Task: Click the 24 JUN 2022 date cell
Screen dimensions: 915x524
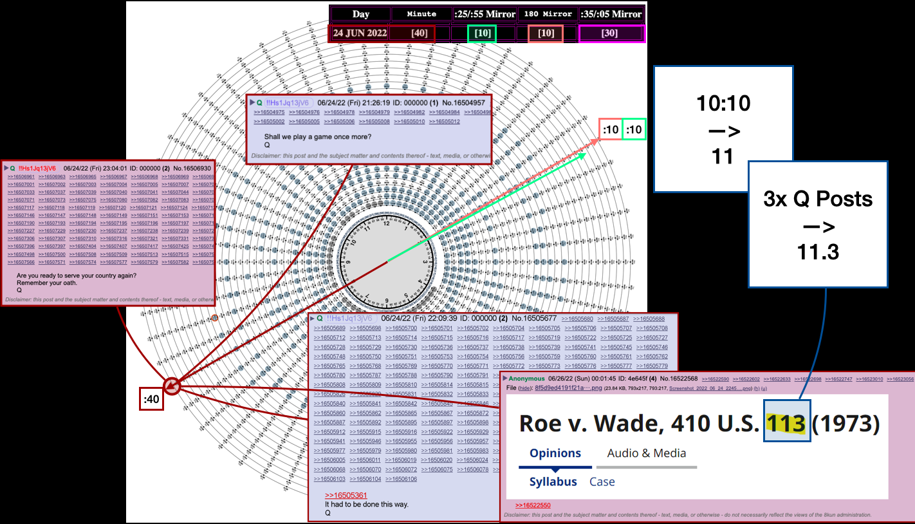Action: 360,33
